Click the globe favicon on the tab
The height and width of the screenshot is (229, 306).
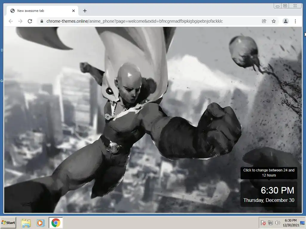(13, 11)
